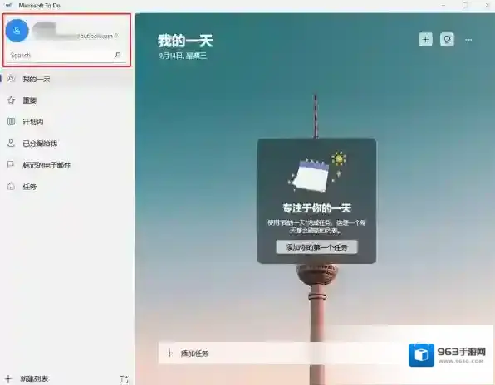This screenshot has height=385, width=495.
Task: Select the 我的一天 sidebar list
Action: [67, 79]
